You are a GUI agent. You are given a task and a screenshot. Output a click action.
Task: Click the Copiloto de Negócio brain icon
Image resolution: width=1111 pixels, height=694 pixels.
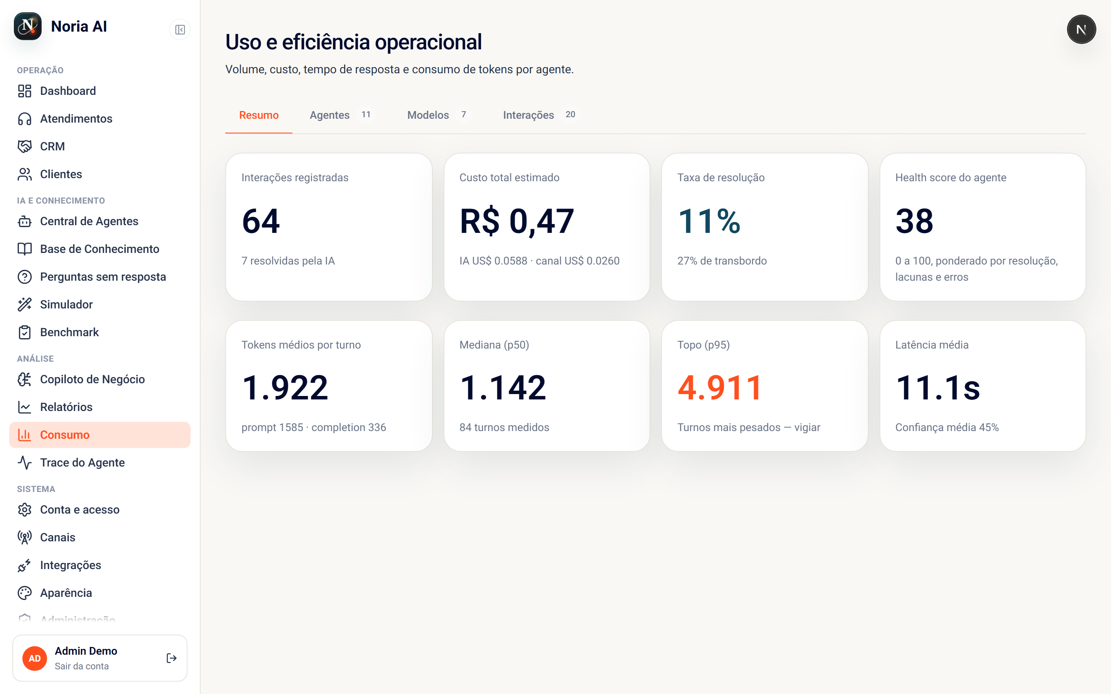point(25,379)
